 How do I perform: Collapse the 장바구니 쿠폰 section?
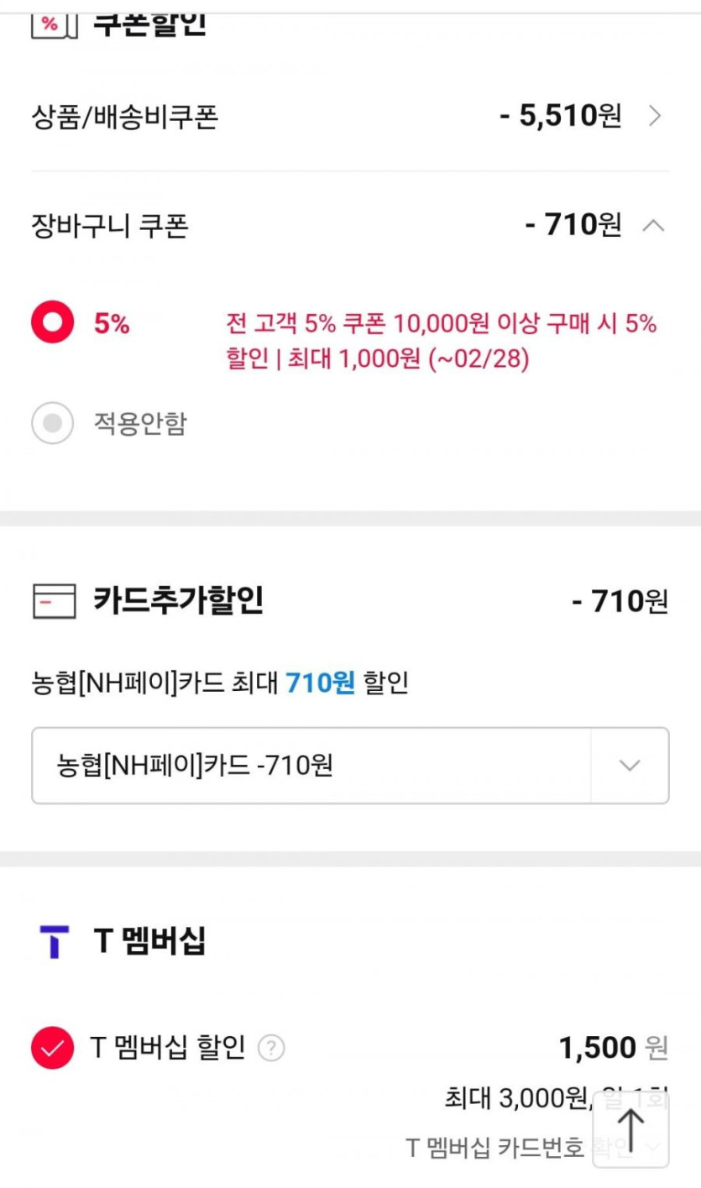655,225
